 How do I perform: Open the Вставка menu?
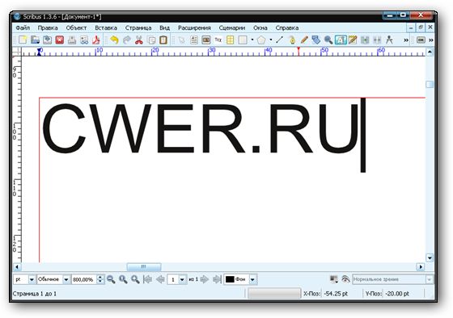(x=106, y=28)
